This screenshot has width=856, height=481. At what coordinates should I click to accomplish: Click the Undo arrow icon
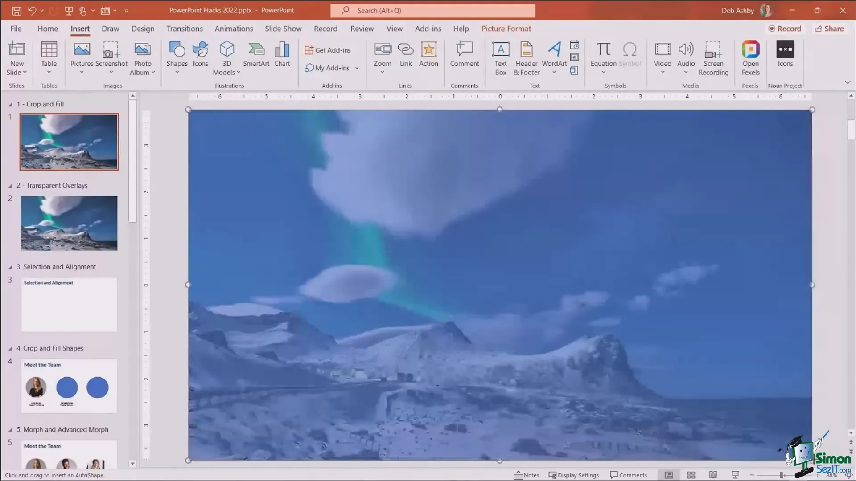click(x=32, y=11)
